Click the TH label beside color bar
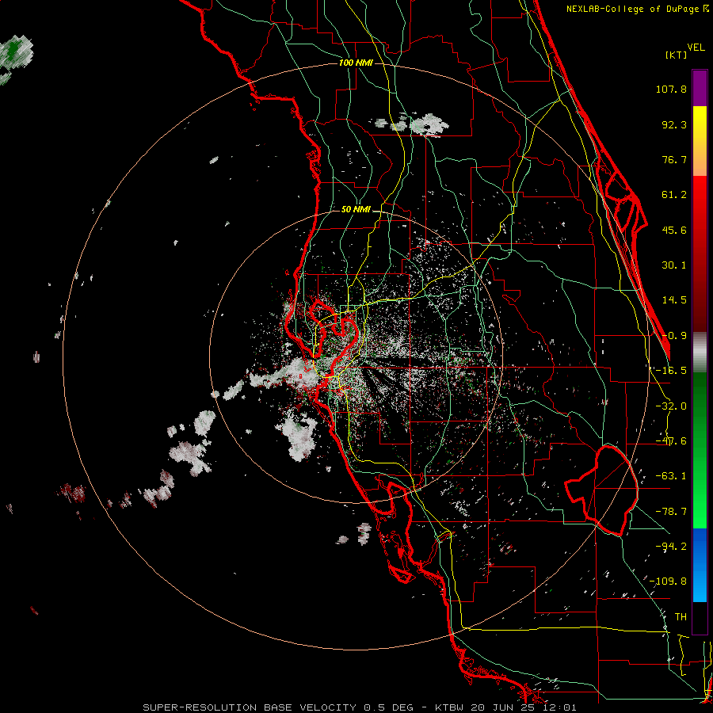Screen dimensions: 713x713 click(x=681, y=617)
